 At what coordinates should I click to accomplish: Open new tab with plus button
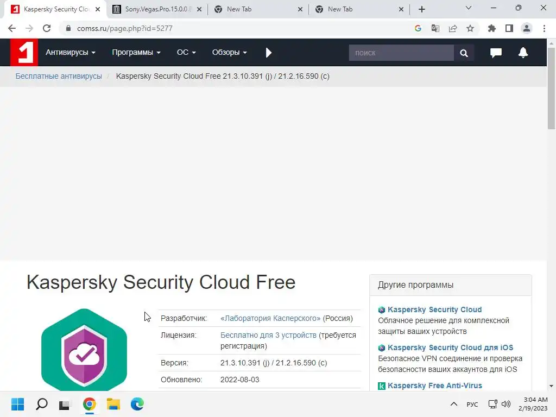[421, 9]
